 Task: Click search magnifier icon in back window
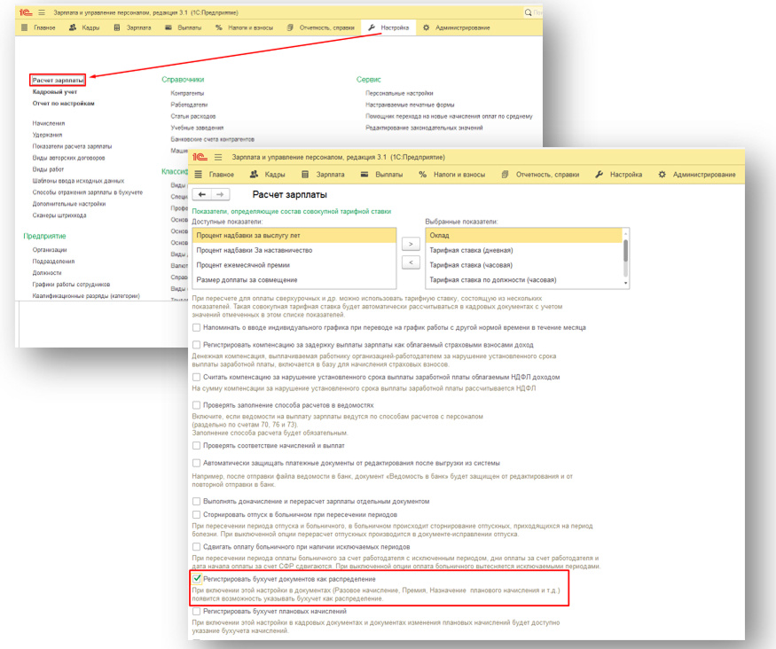coord(528,12)
